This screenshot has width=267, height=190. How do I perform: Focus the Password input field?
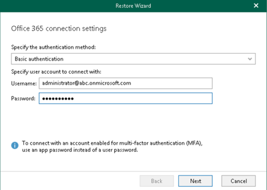(x=125, y=98)
